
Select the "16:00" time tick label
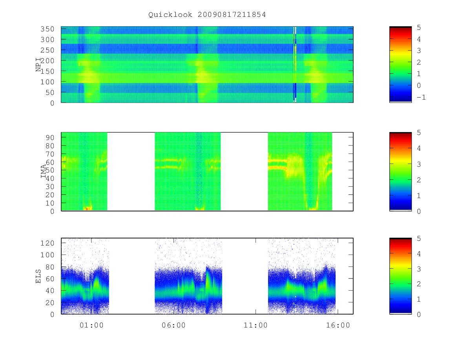pyautogui.click(x=338, y=325)
